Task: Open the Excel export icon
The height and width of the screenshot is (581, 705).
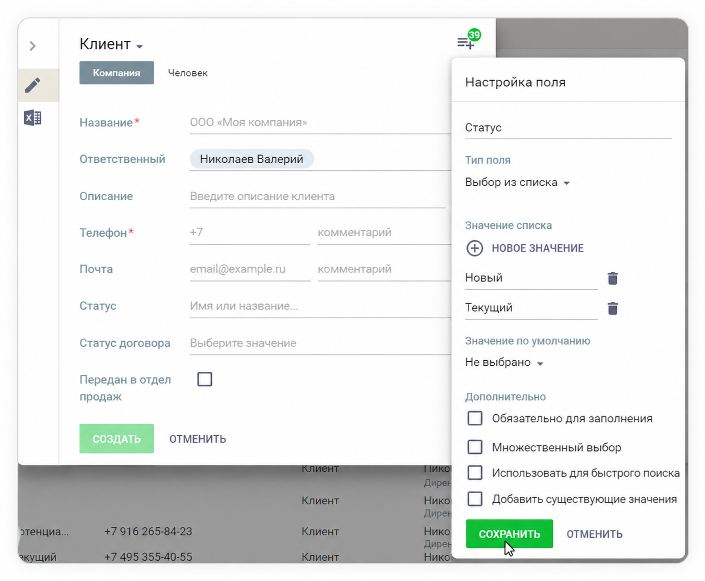Action: coord(33,118)
